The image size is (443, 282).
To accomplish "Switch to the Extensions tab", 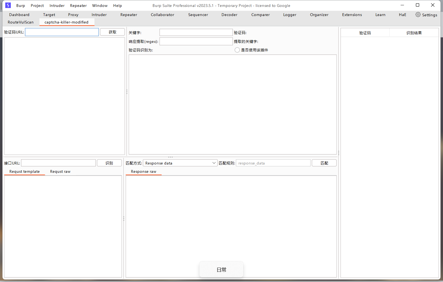I will click(x=352, y=15).
